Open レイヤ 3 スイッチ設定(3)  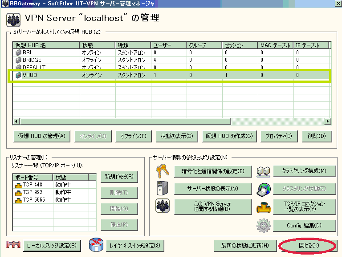click(135, 246)
